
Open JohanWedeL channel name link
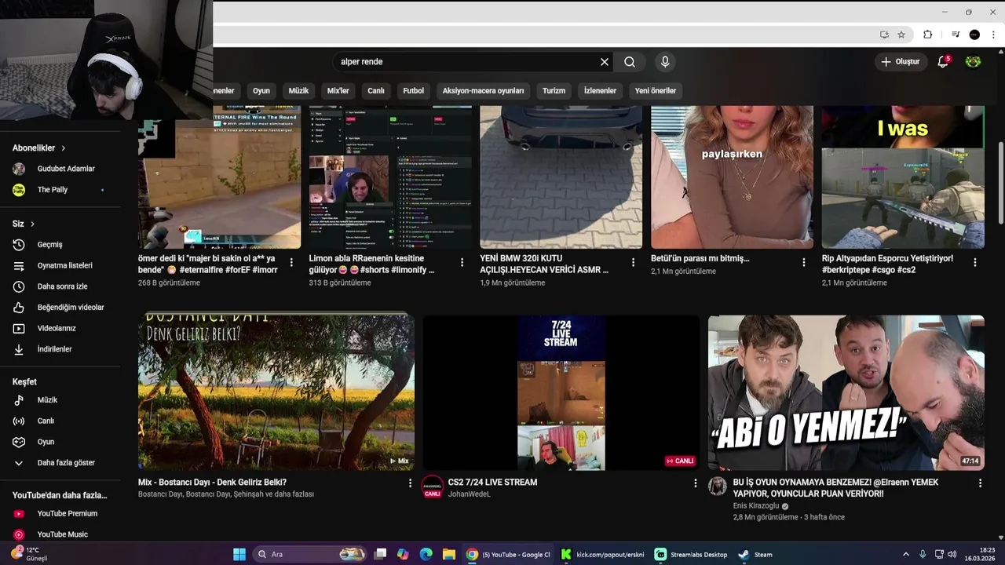point(470,494)
